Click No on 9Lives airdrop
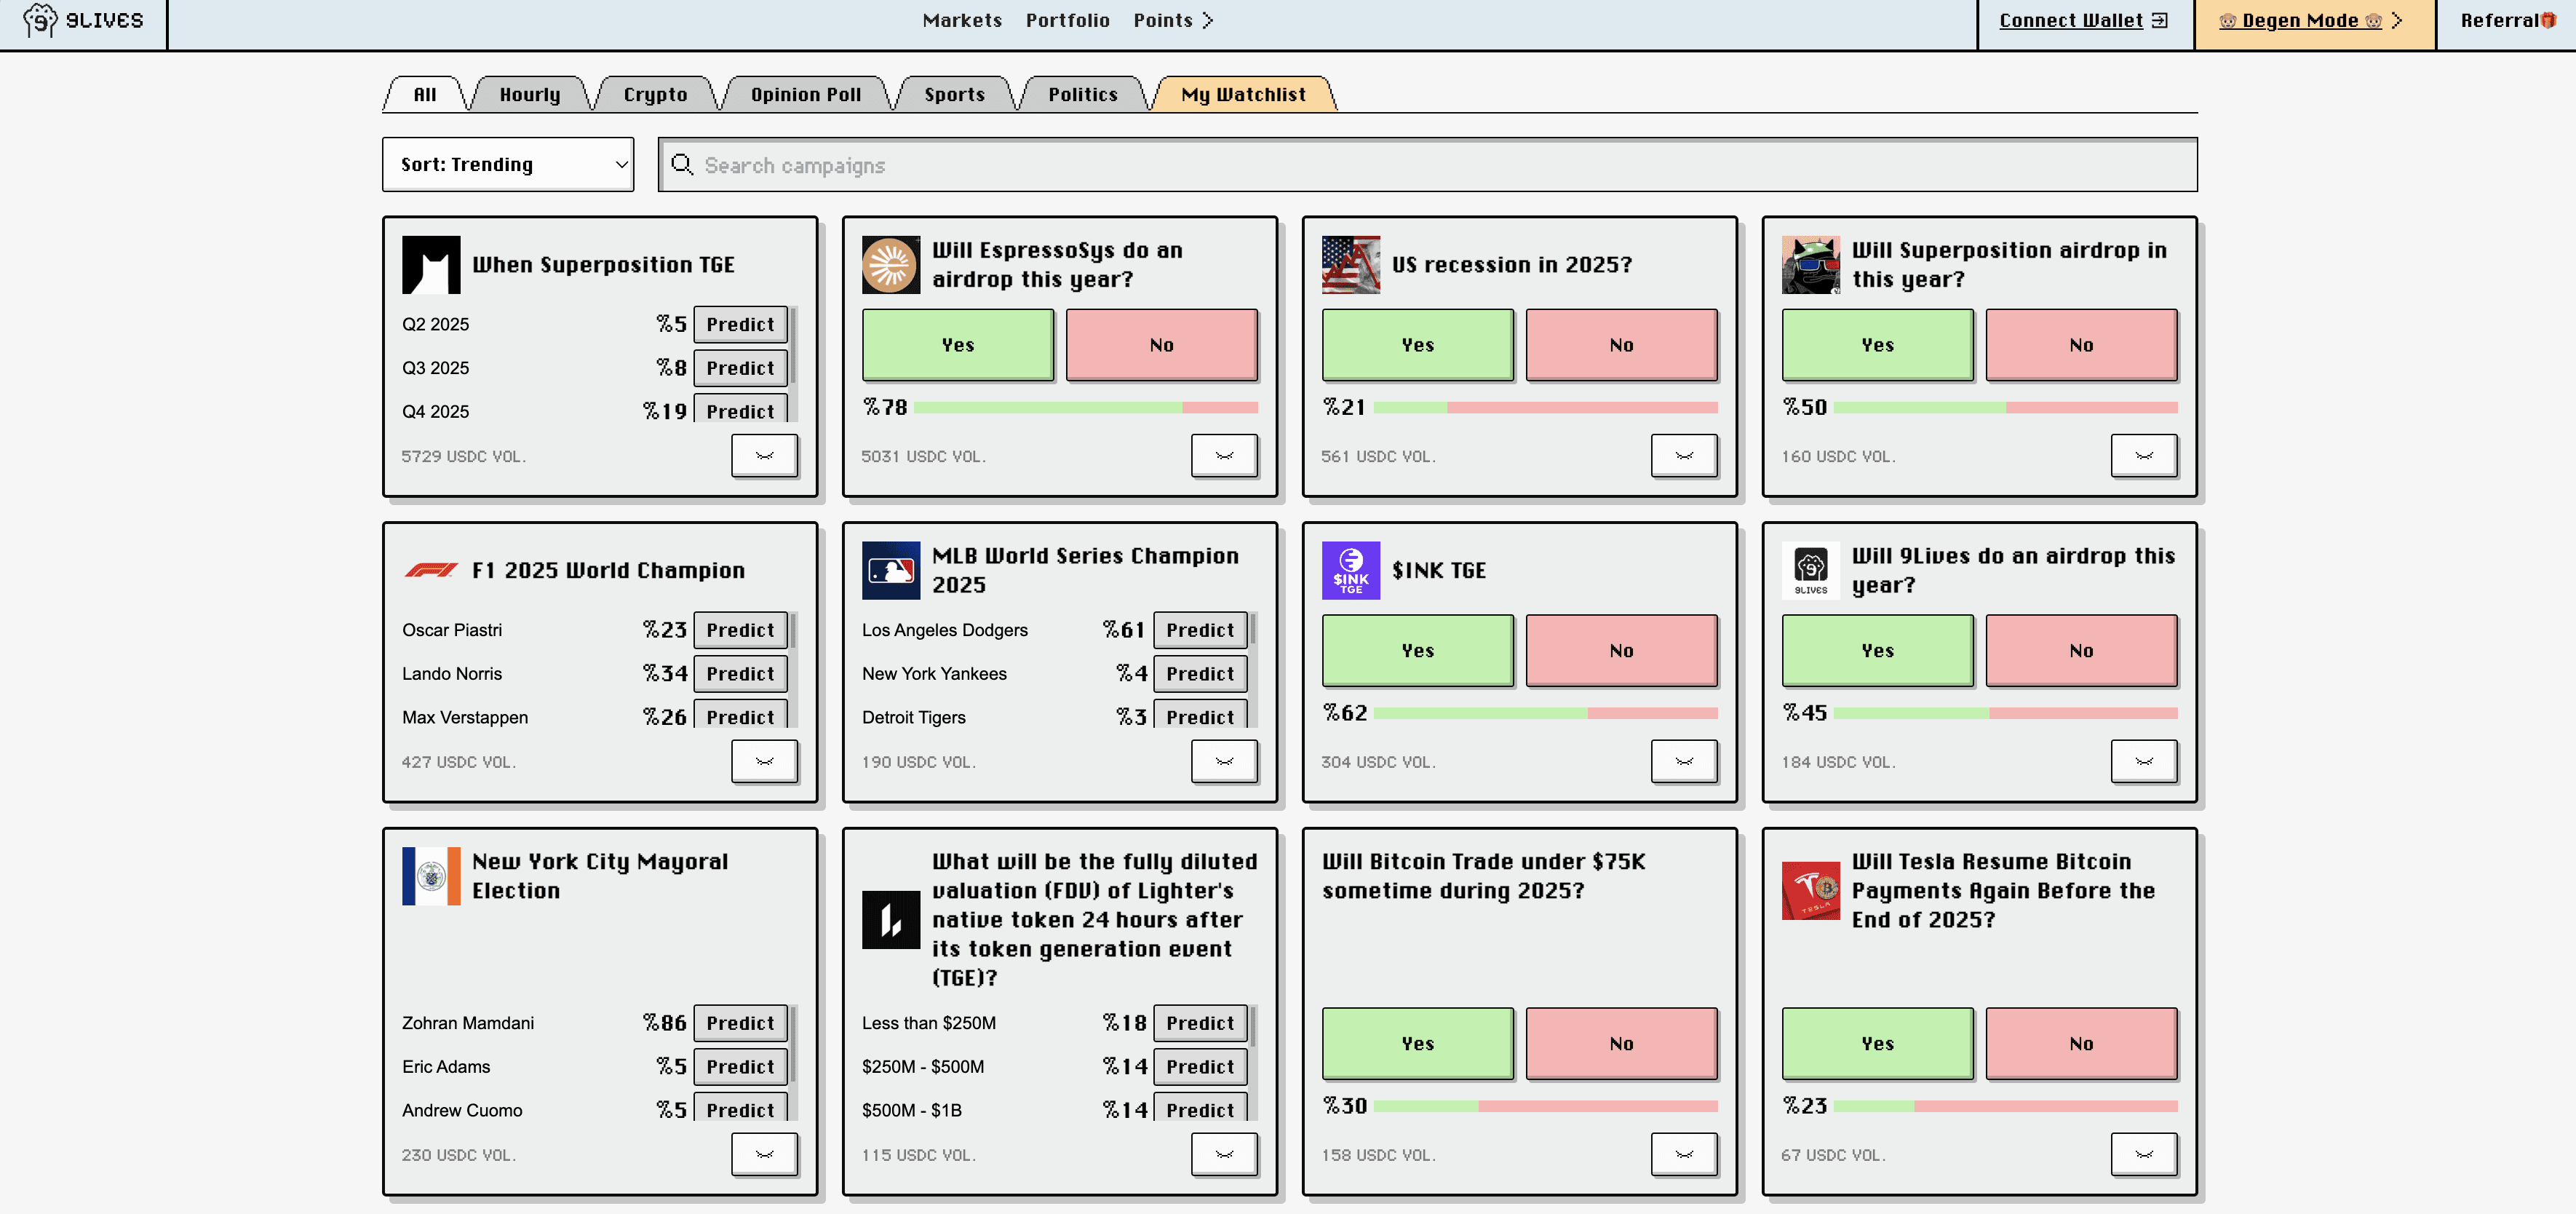Screen dimensions: 2576x1214 2082,651
